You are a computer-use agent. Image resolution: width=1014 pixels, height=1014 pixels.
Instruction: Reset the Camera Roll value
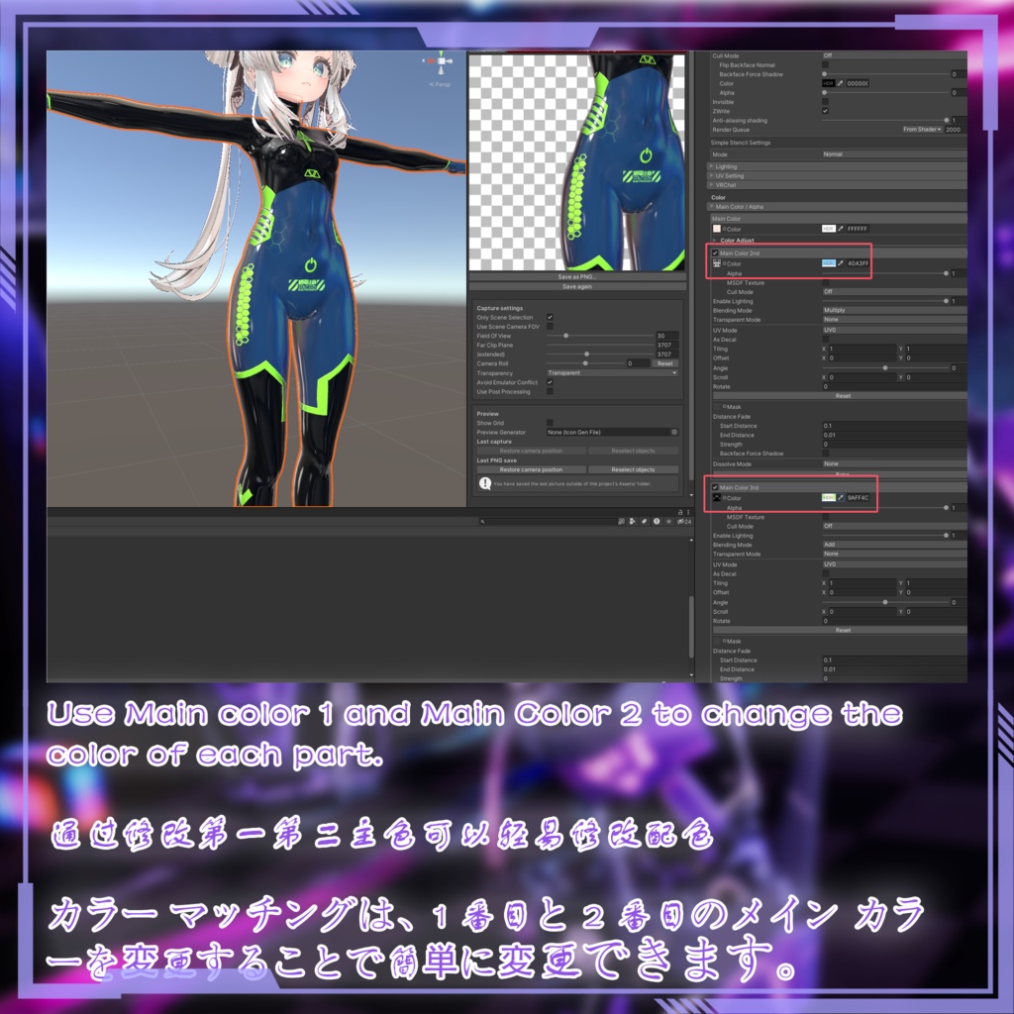point(665,363)
